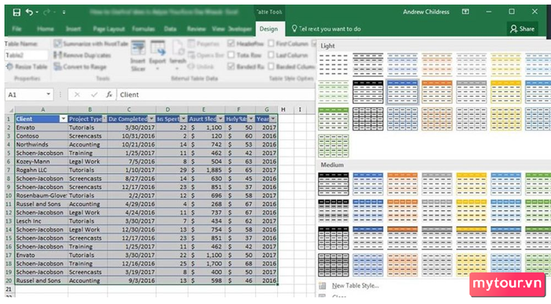
Task: Click New Table Style option
Action: (x=355, y=286)
